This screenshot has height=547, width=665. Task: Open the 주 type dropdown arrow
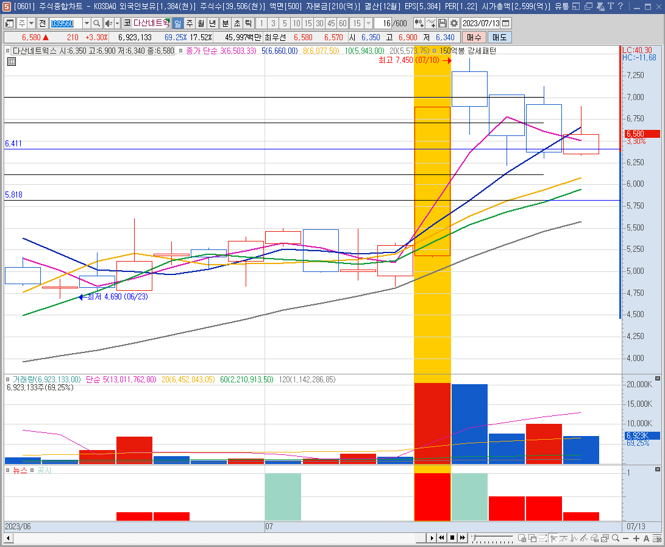point(31,23)
